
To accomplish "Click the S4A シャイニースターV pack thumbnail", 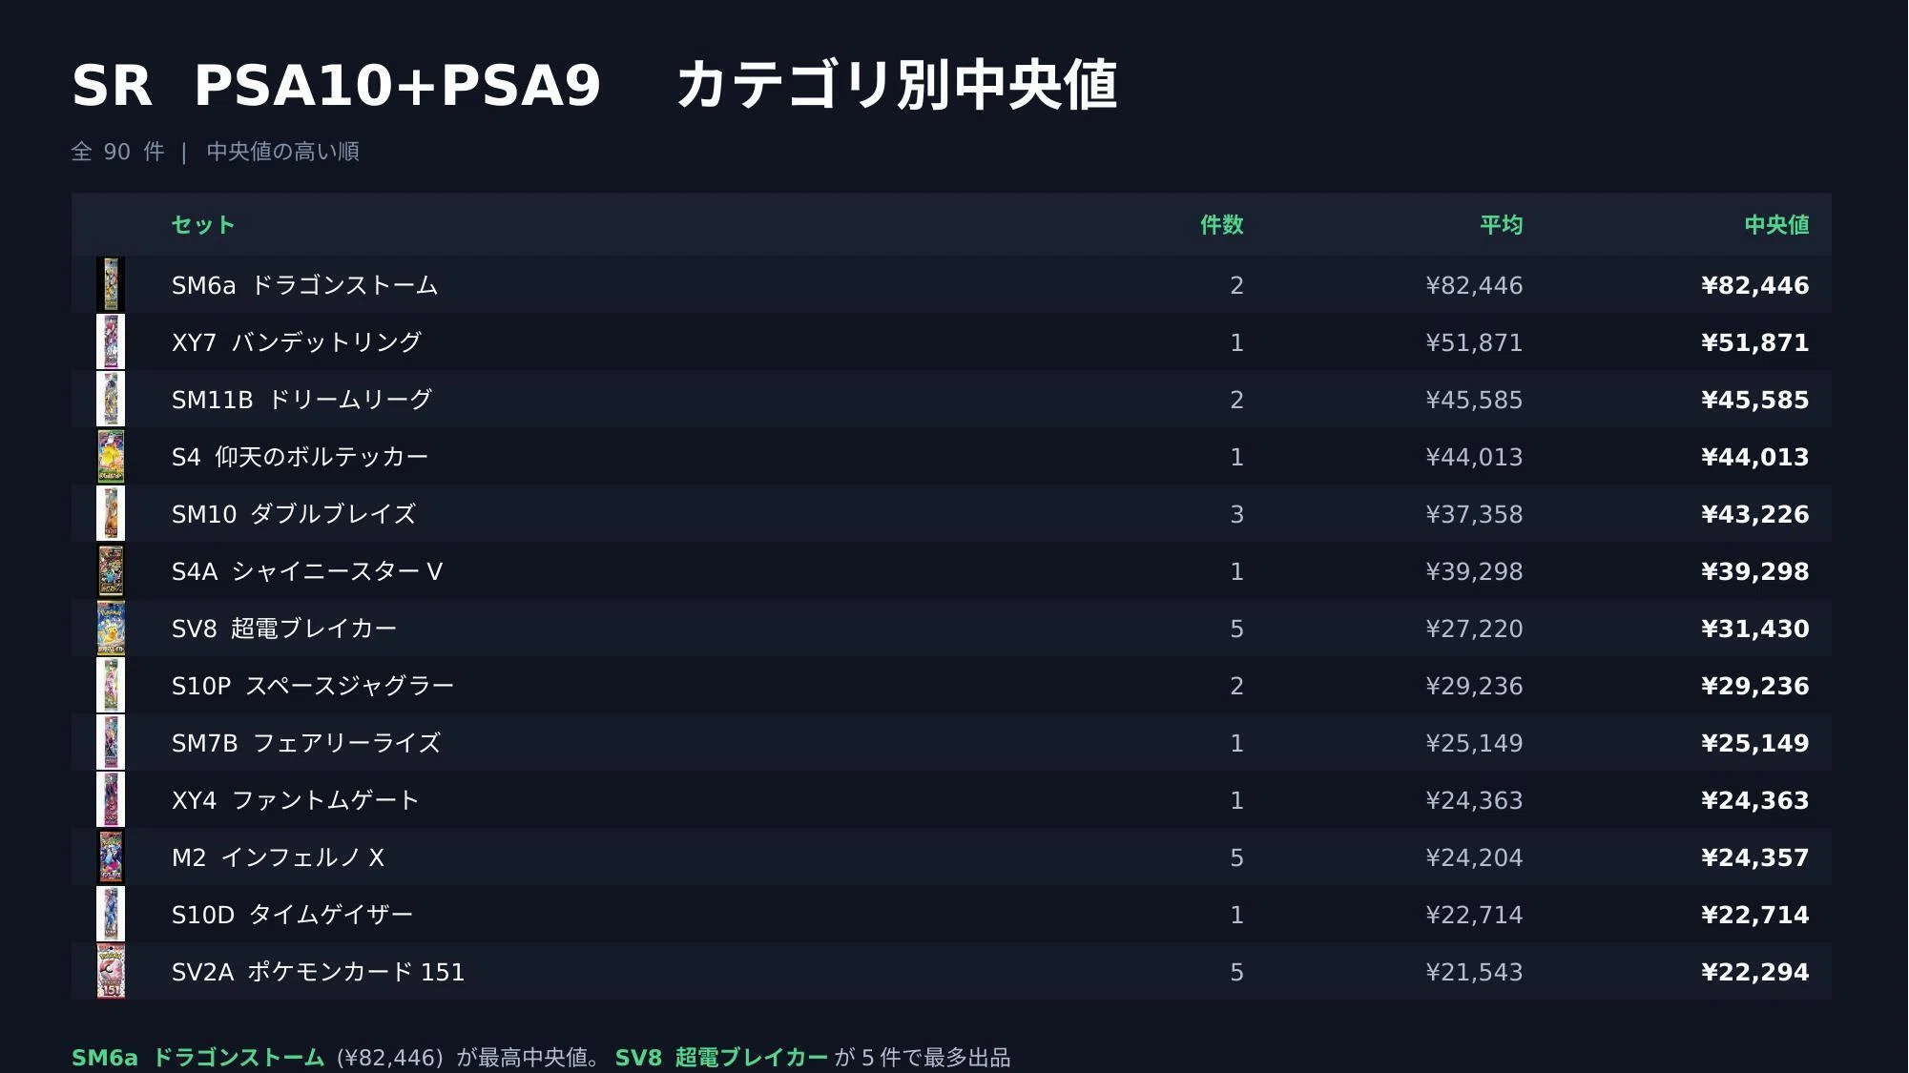I will 111,570.
